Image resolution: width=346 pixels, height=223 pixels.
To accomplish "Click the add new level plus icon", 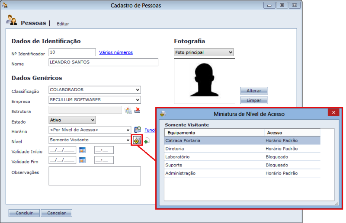I will 147,140.
